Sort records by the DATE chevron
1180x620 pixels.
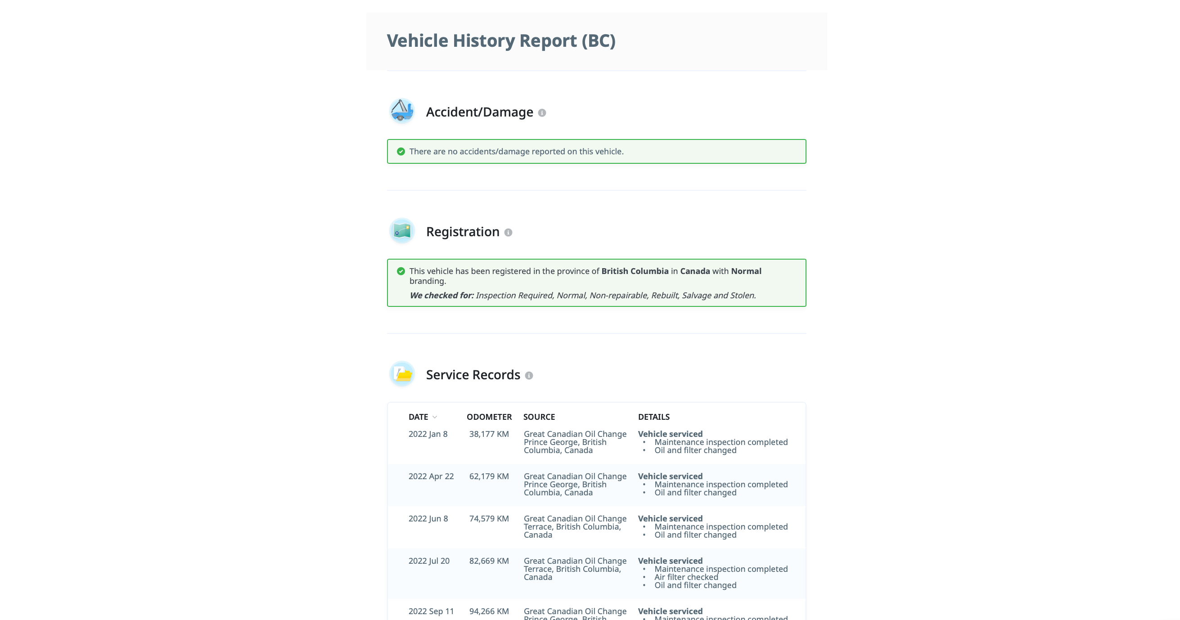[435, 417]
